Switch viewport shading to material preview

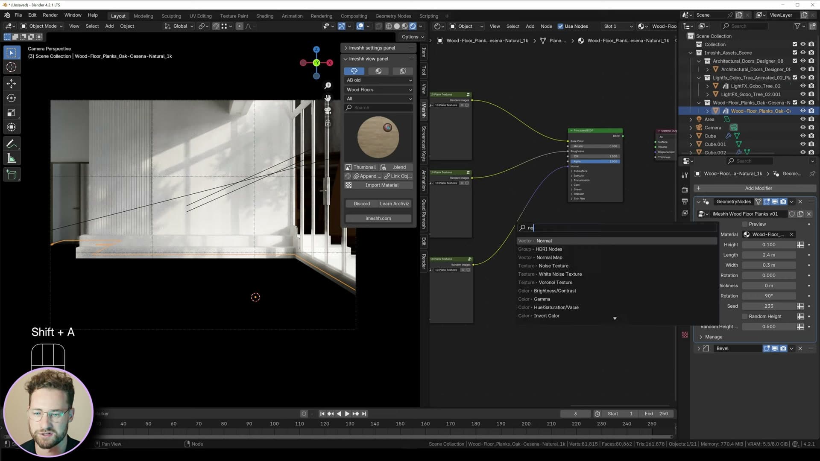(x=404, y=26)
